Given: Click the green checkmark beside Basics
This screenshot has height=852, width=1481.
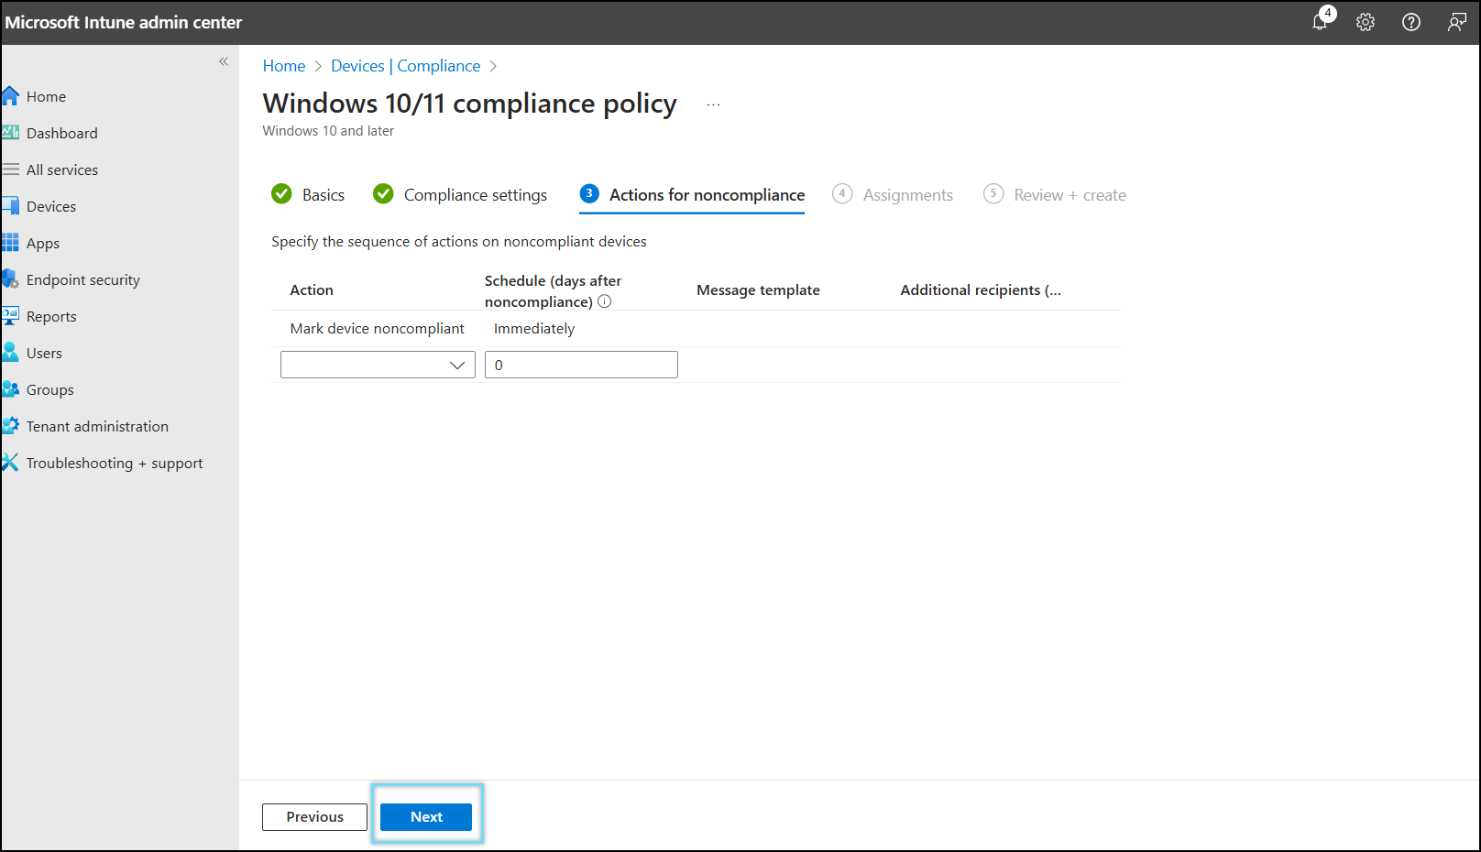Looking at the screenshot, I should click(x=281, y=193).
